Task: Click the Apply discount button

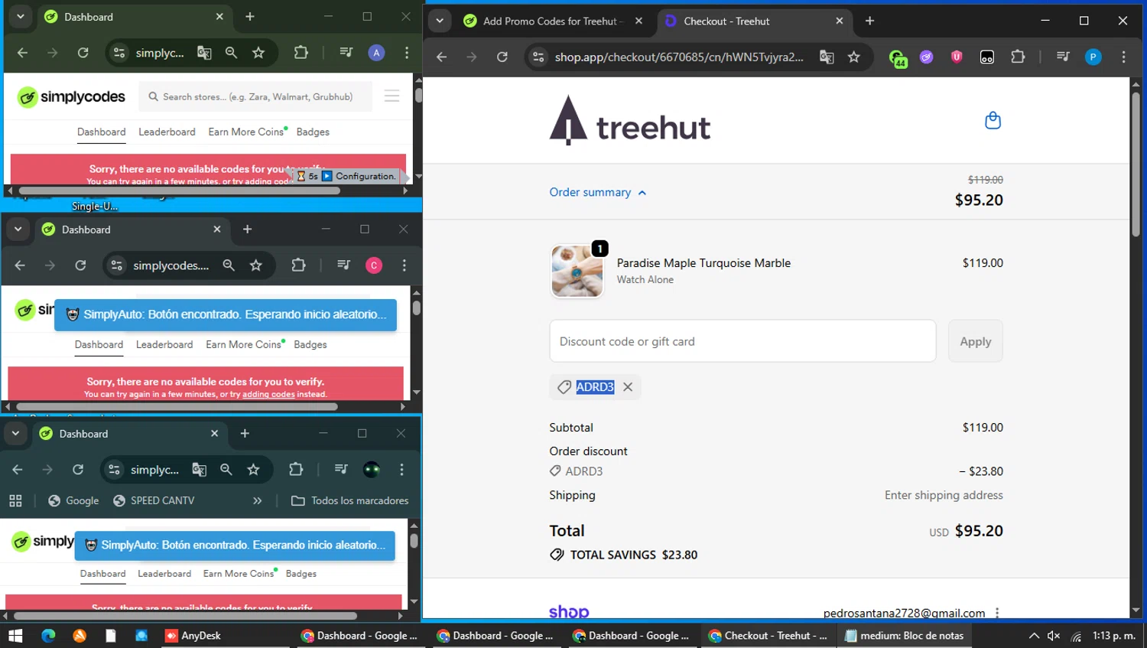Action: 975,341
